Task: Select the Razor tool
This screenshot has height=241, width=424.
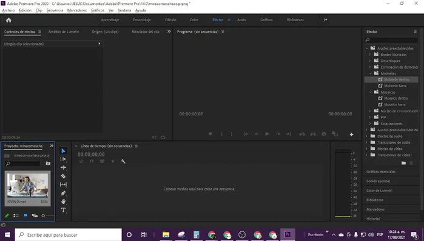Action: tap(63, 176)
